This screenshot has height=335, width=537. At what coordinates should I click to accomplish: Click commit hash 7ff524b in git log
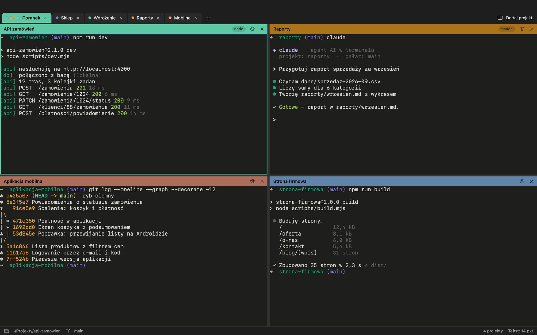coord(17,259)
